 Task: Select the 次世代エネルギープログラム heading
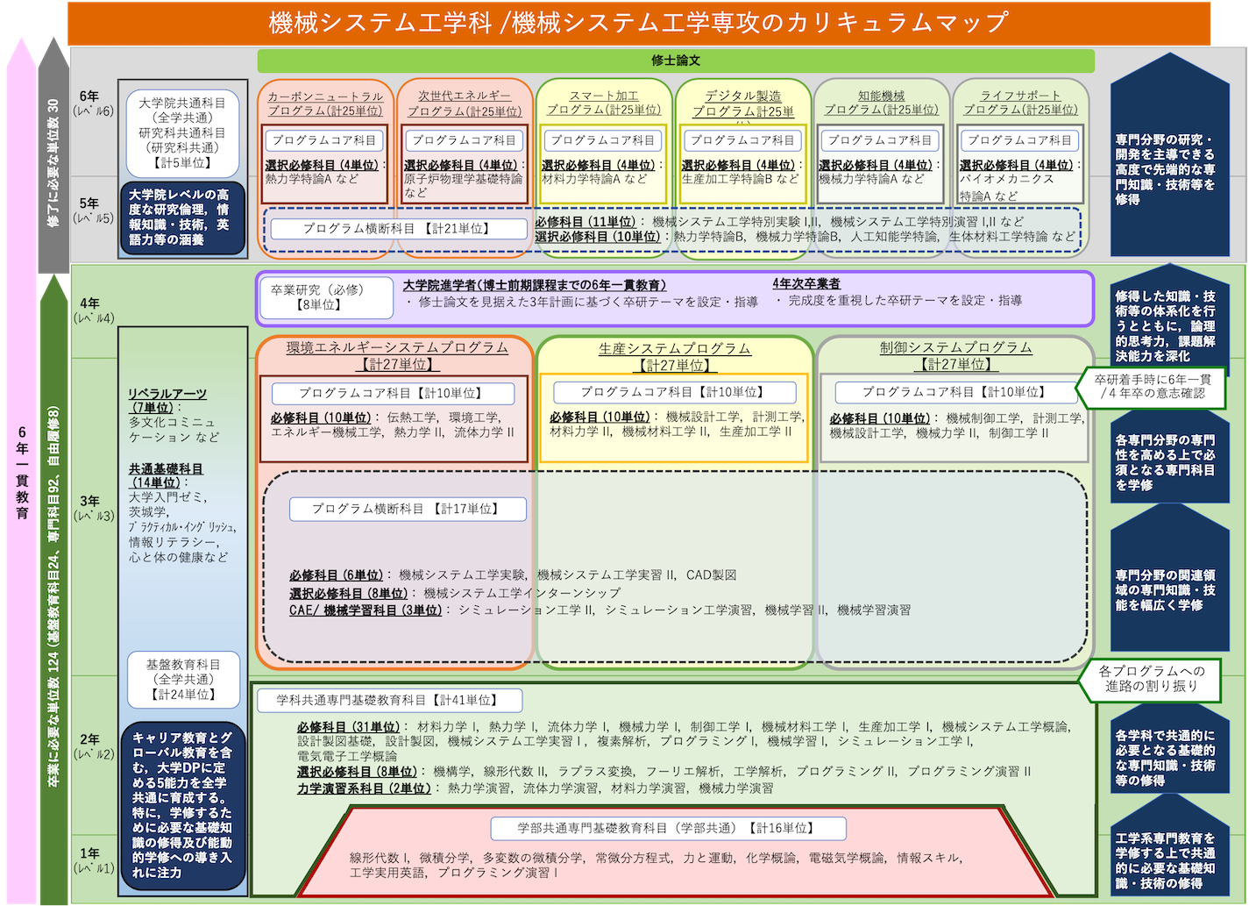click(x=464, y=103)
